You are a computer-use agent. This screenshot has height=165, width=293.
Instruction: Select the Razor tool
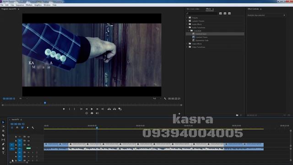coord(3,135)
